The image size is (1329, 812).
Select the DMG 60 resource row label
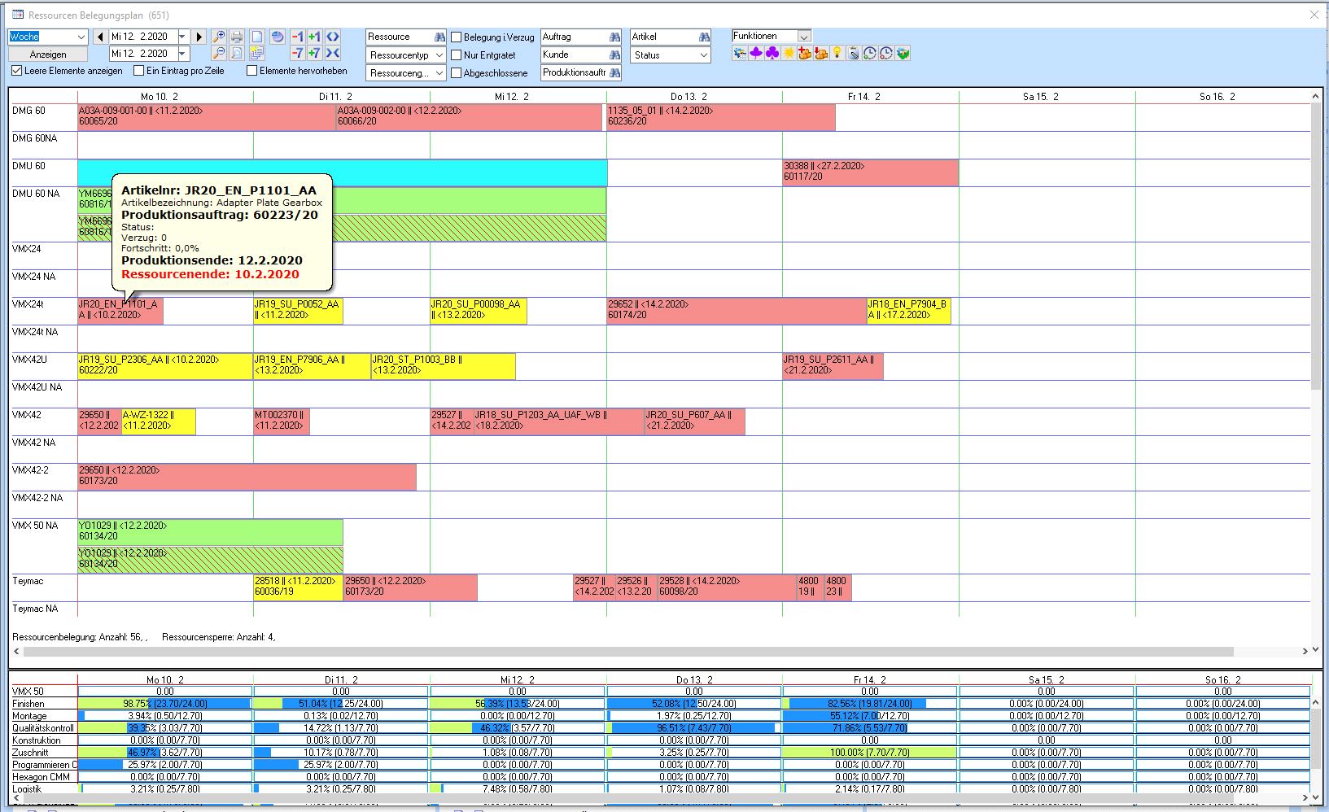tap(29, 111)
